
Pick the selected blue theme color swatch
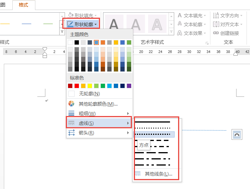click(96, 42)
